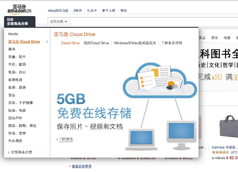Select 图书 category

[12, 49]
